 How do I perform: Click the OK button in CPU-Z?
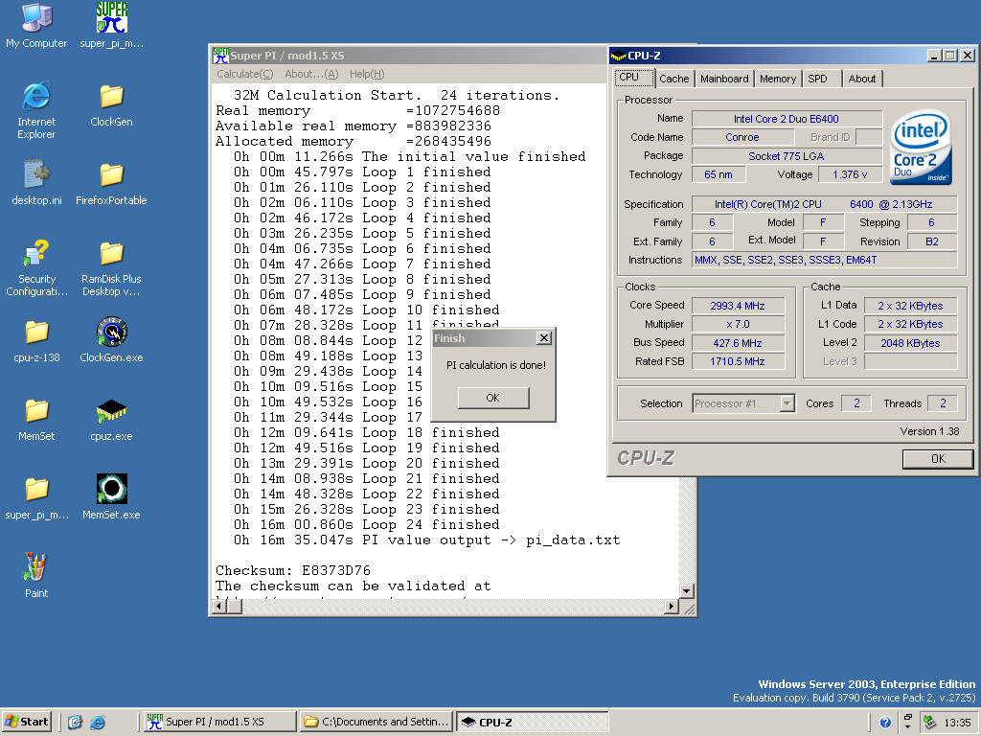coord(938,459)
